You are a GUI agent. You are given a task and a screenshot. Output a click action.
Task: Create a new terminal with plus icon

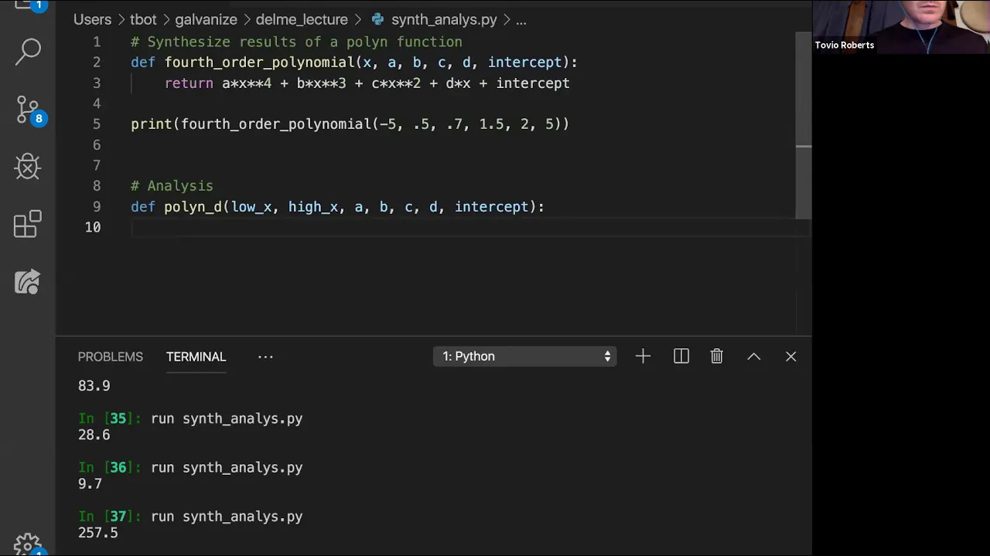(x=643, y=356)
